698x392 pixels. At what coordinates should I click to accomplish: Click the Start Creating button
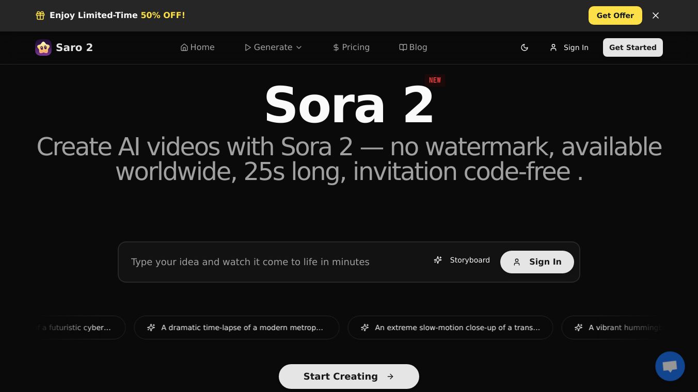(x=349, y=377)
